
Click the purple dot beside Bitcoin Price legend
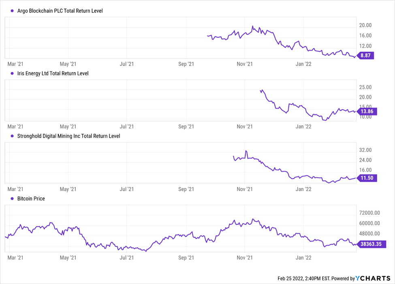tap(13, 199)
